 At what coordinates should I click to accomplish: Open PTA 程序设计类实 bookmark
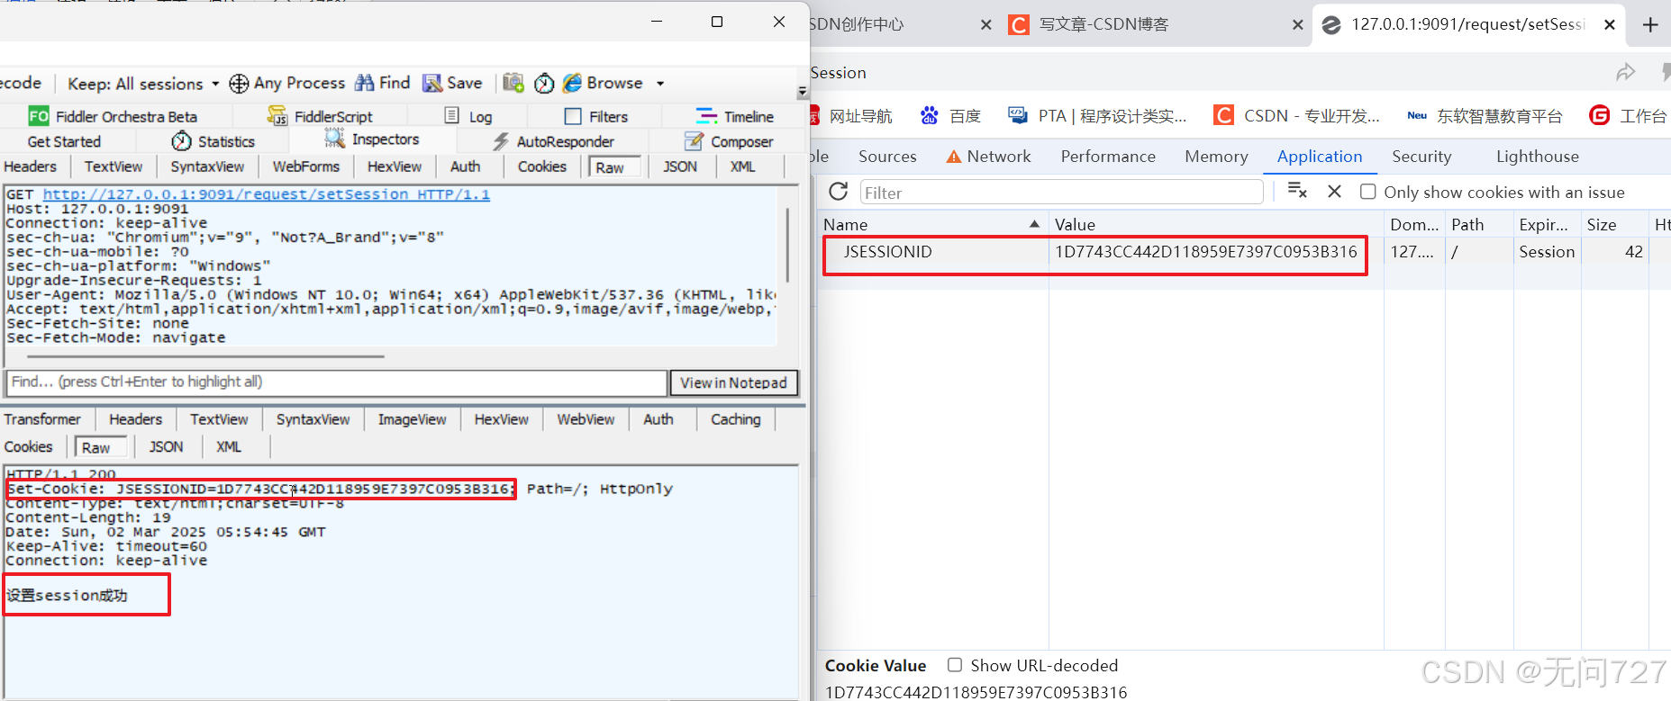[1097, 116]
